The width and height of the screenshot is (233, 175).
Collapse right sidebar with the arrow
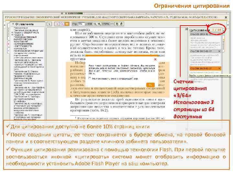tap(228, 25)
